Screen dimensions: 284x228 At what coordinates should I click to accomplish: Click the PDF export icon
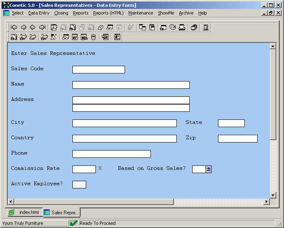coord(105,37)
